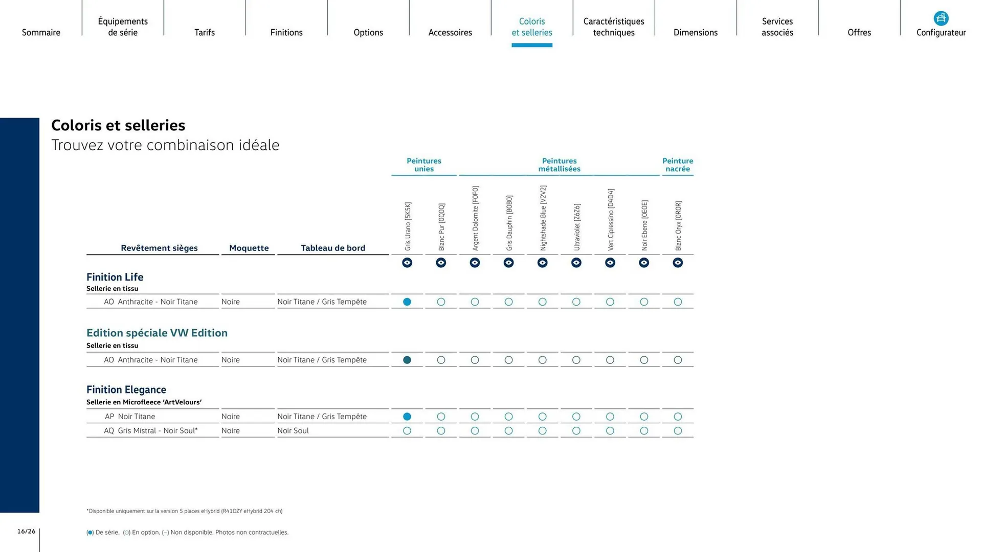Click the Configurateur car icon

(x=941, y=18)
